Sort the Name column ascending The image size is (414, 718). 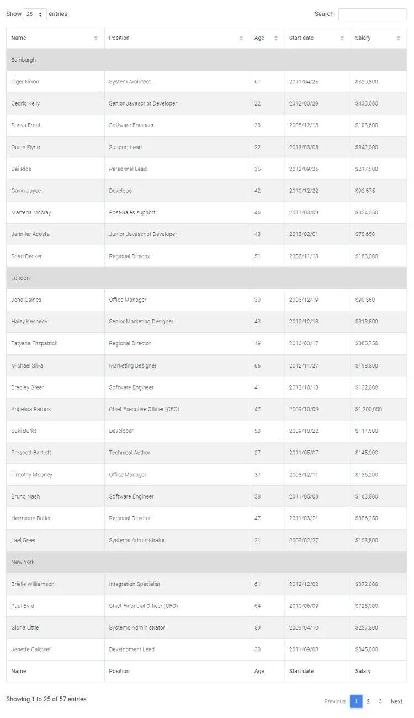point(55,38)
